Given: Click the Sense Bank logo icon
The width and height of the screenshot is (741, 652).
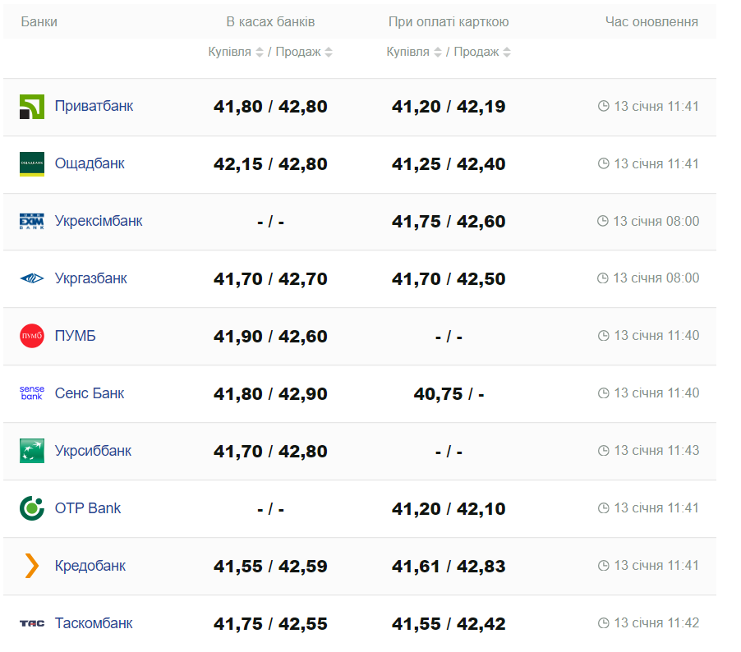Looking at the screenshot, I should tap(32, 393).
